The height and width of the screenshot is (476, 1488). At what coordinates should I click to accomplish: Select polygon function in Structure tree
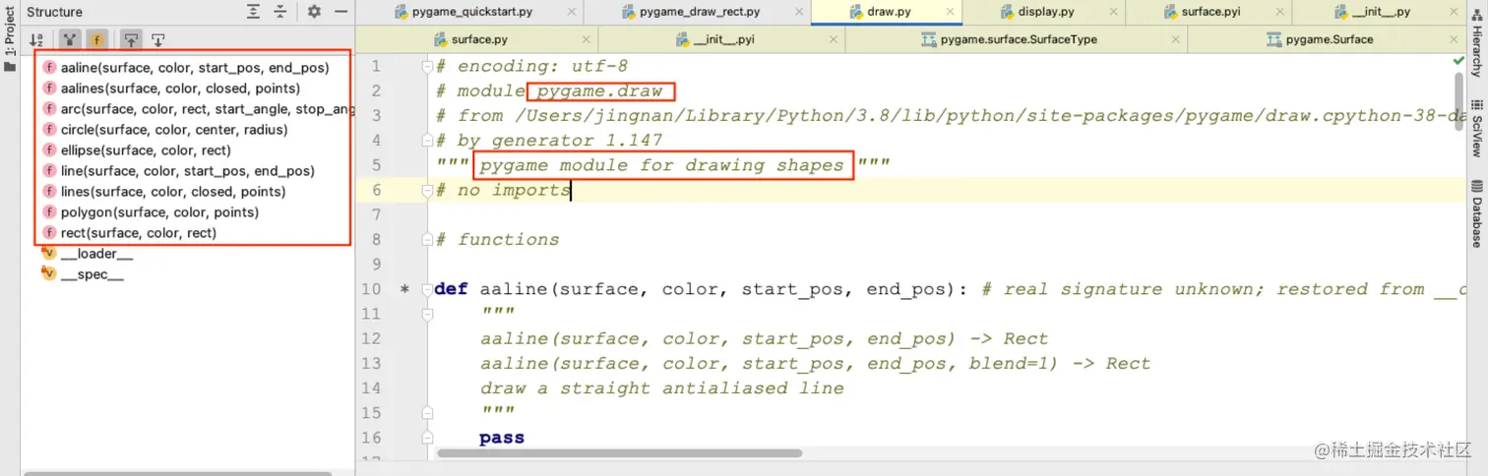[151, 212]
